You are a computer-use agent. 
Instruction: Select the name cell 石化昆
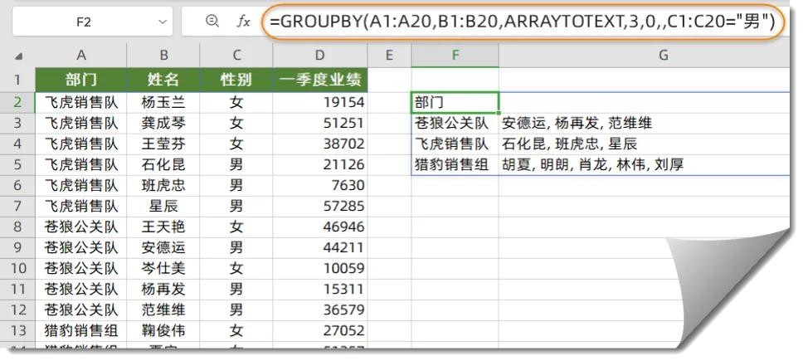pyautogui.click(x=164, y=164)
